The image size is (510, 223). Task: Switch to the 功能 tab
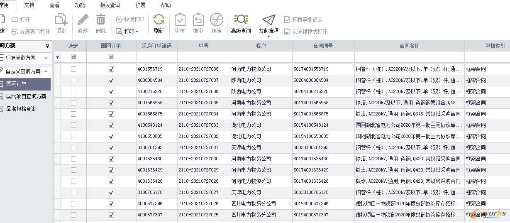coord(80,5)
